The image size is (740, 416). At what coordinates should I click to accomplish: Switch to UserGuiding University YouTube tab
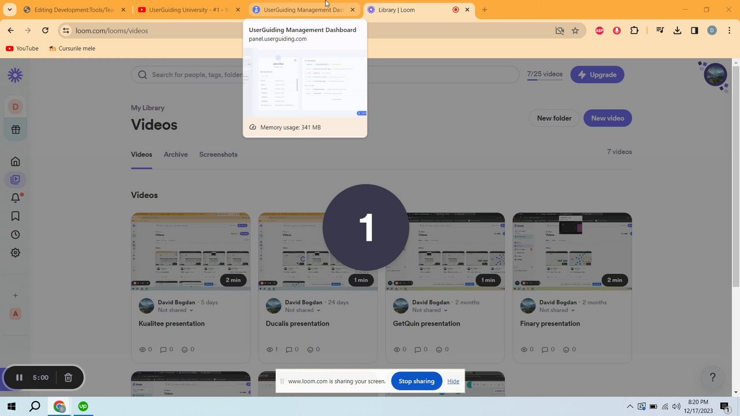pyautogui.click(x=189, y=10)
